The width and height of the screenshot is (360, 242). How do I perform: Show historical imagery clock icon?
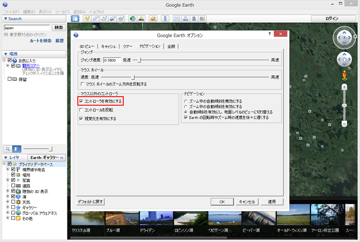coord(133,19)
